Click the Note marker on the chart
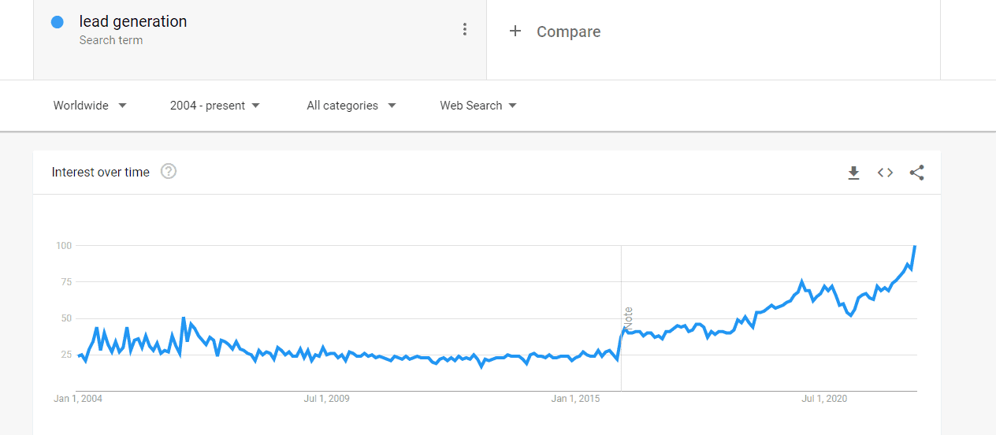The width and height of the screenshot is (996, 435). pyautogui.click(x=628, y=318)
